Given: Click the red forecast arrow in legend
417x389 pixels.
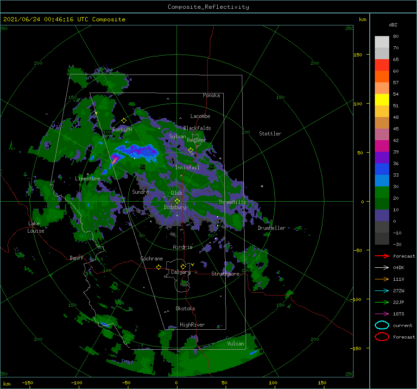Looking at the screenshot, I should pos(382,256).
